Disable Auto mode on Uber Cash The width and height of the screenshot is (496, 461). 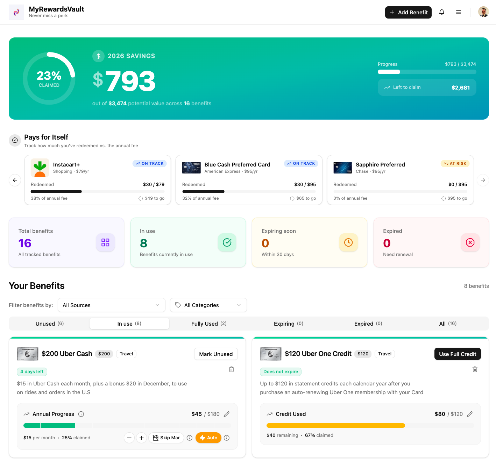tap(208, 438)
